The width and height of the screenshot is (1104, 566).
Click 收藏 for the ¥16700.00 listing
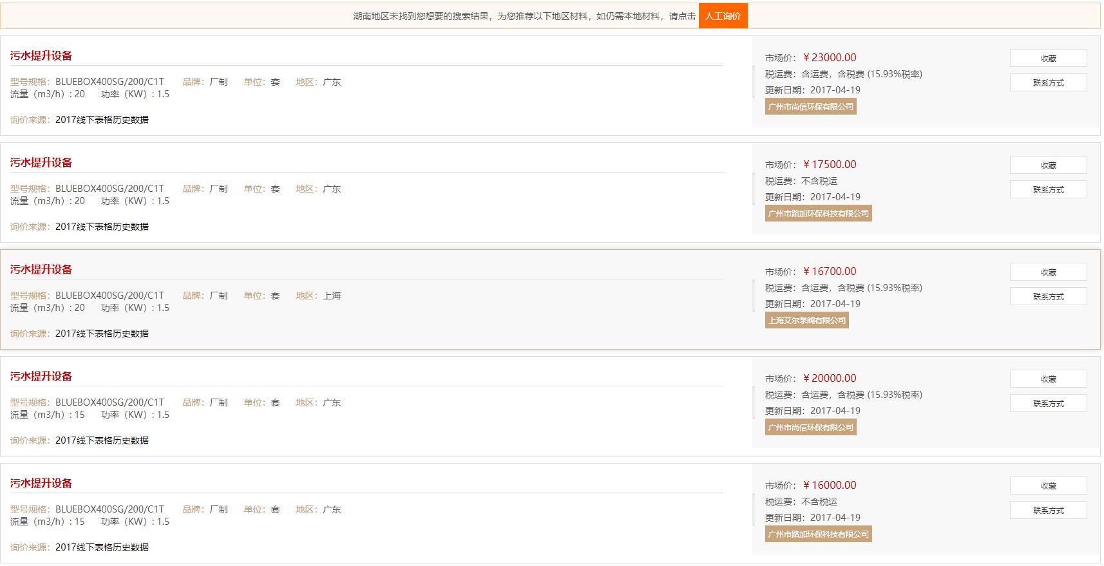1048,272
